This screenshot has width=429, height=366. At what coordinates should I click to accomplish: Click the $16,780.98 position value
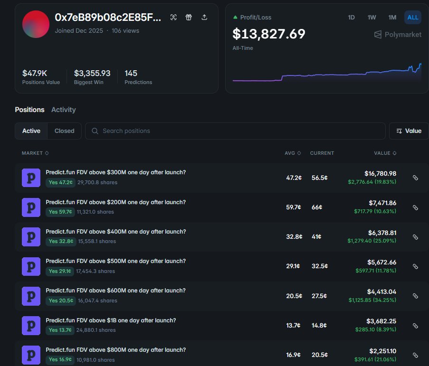click(x=380, y=173)
